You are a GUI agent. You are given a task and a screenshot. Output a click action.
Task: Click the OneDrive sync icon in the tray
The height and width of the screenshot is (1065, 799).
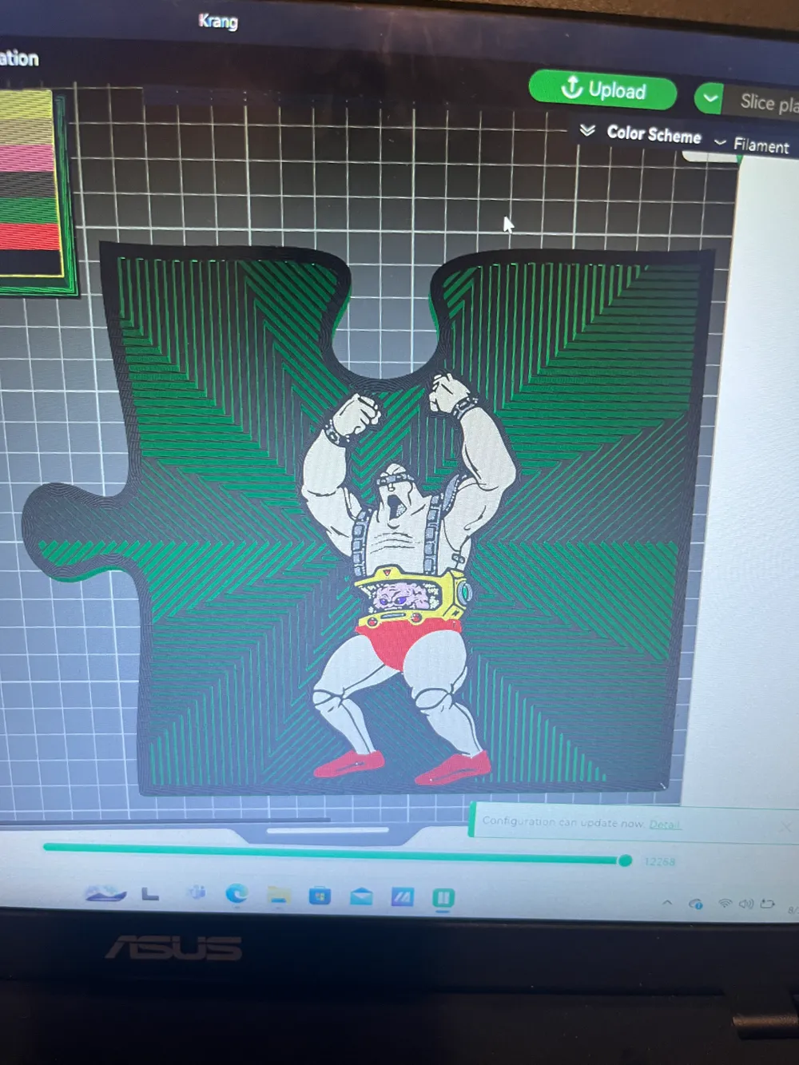[696, 904]
